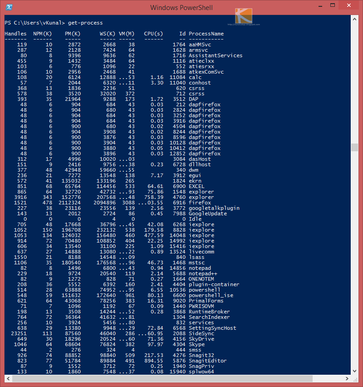363x387 pixels.
Task: Click the VM(M) column header
Action: pos(127,34)
